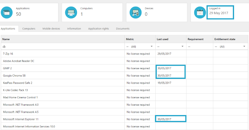The width and height of the screenshot is (249, 130).
Task: Click the Logged in date 29 May 2017
Action: [219, 13]
